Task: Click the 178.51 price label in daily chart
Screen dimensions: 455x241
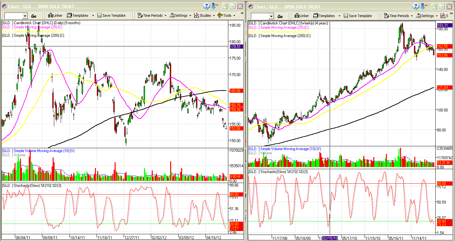Action: click(x=236, y=46)
